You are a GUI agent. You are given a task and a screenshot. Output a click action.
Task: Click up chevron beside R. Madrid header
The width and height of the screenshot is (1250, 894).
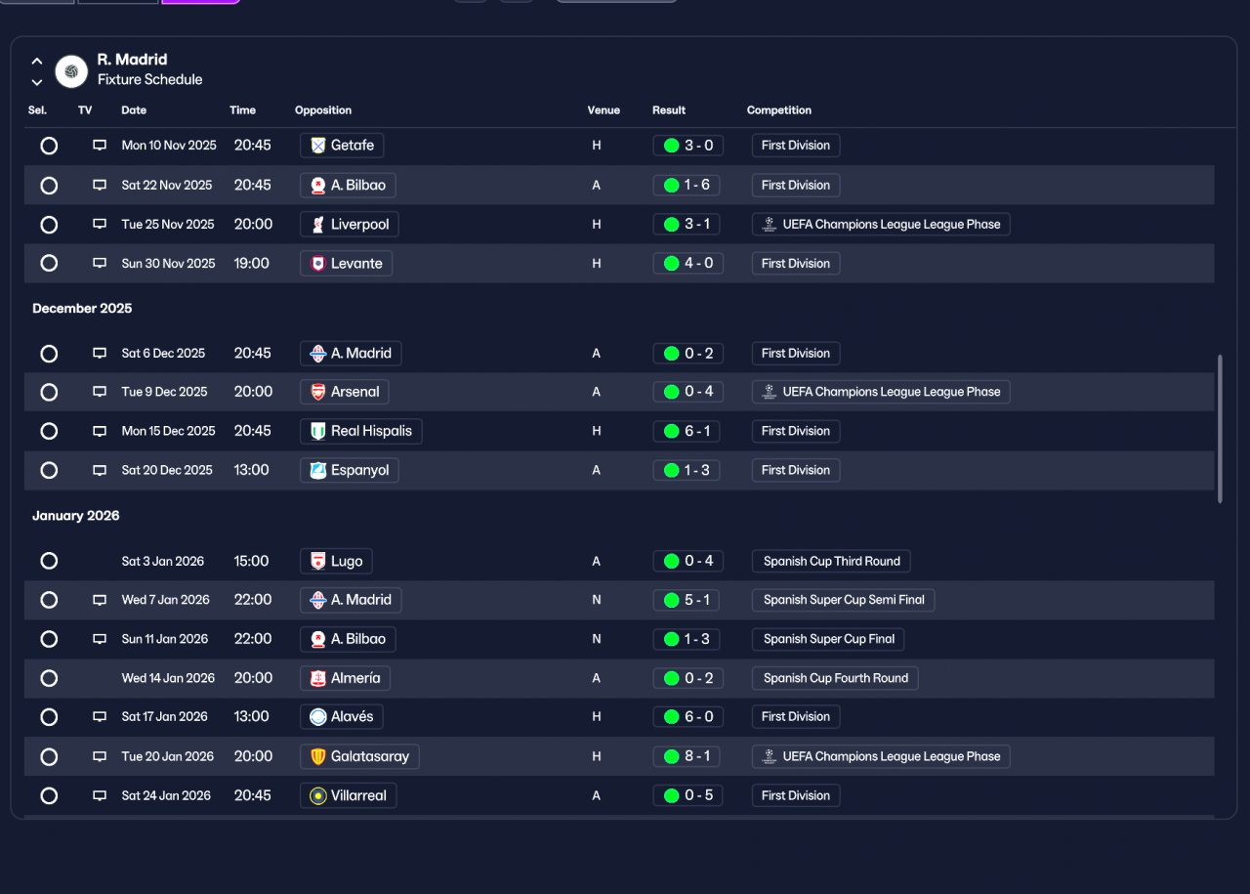tap(37, 62)
